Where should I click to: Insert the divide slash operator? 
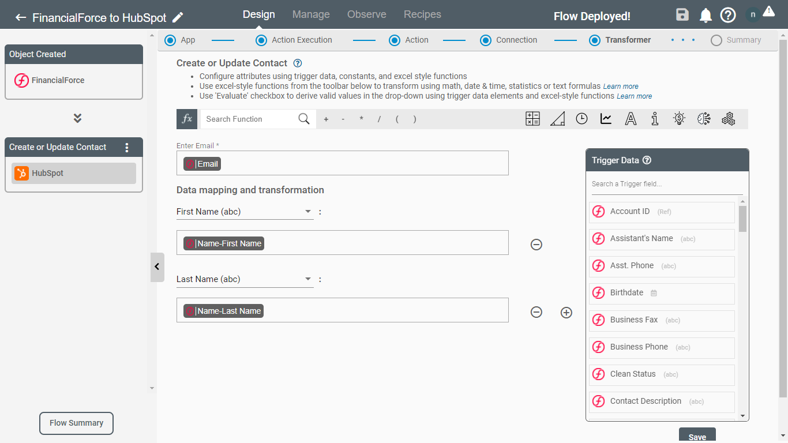(x=379, y=119)
